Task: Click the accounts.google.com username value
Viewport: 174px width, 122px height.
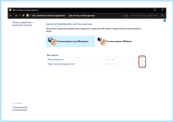Action: pyautogui.click(x=111, y=64)
